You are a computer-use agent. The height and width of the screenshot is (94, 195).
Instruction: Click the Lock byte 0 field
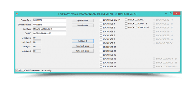pos(37,38)
